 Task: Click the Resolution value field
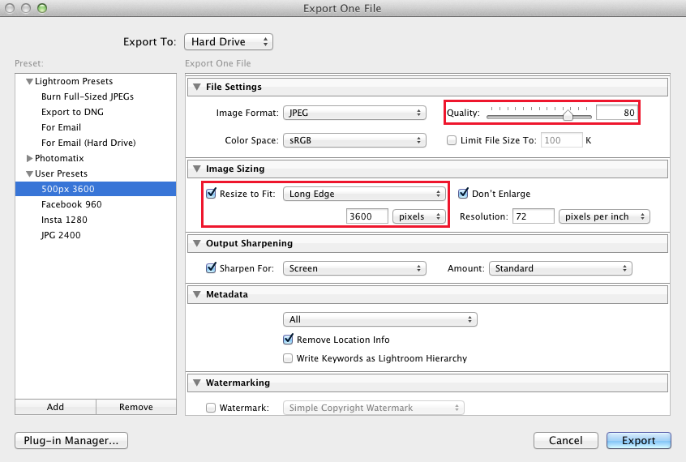(x=534, y=216)
